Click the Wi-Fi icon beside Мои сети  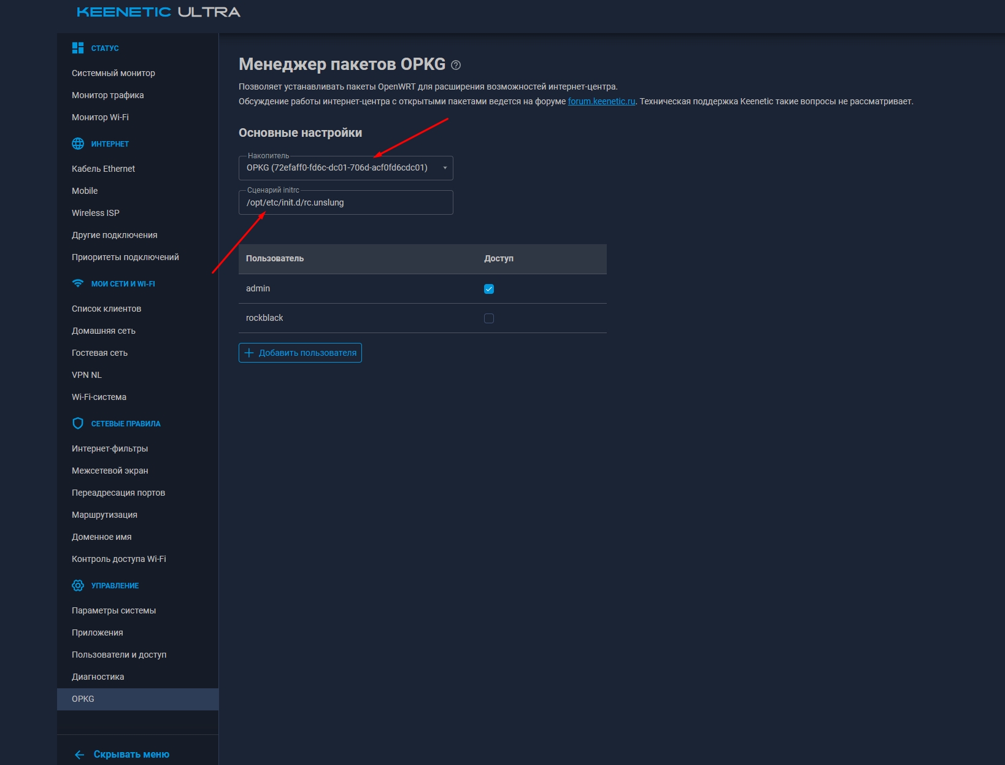(78, 283)
